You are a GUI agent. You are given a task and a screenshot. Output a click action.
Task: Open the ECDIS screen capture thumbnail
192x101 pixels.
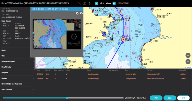click(x=57, y=34)
